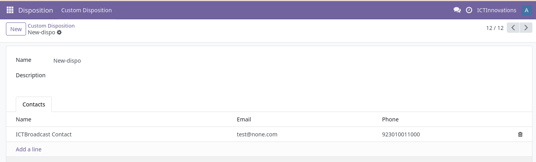Image resolution: width=536 pixels, height=162 pixels.
Task: Click the New button
Action: coord(16,29)
